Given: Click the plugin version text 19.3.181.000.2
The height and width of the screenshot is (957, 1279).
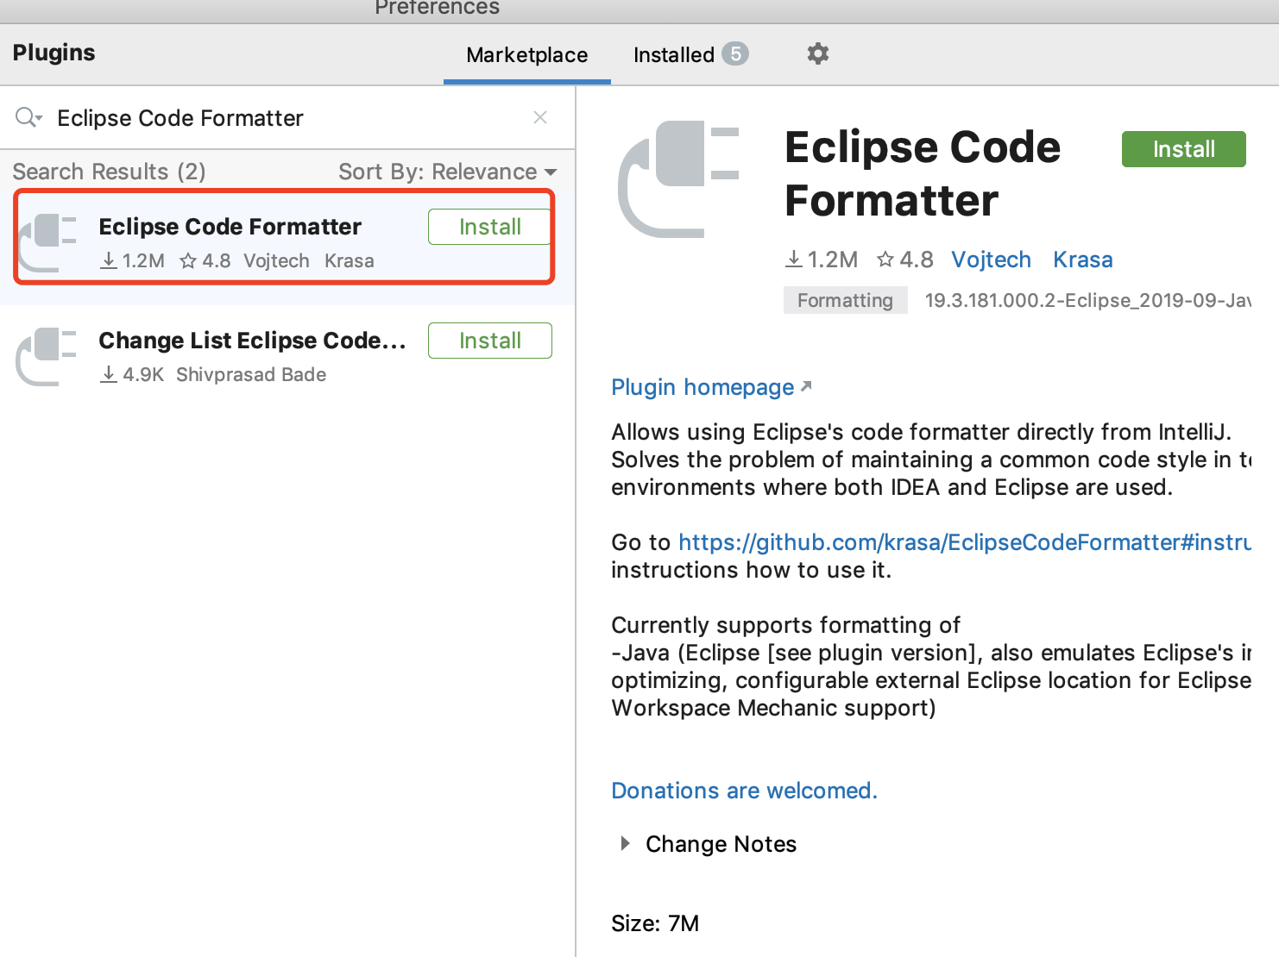Looking at the screenshot, I should tap(1087, 300).
